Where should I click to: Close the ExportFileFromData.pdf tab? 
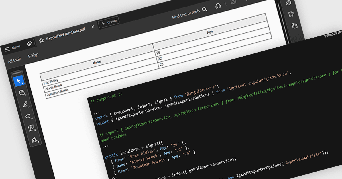point(93,26)
